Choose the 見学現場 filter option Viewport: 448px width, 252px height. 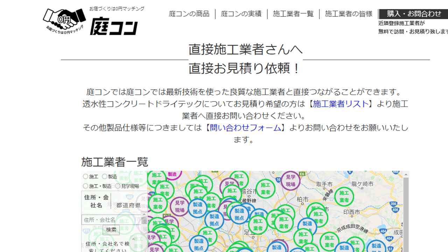tap(118, 186)
